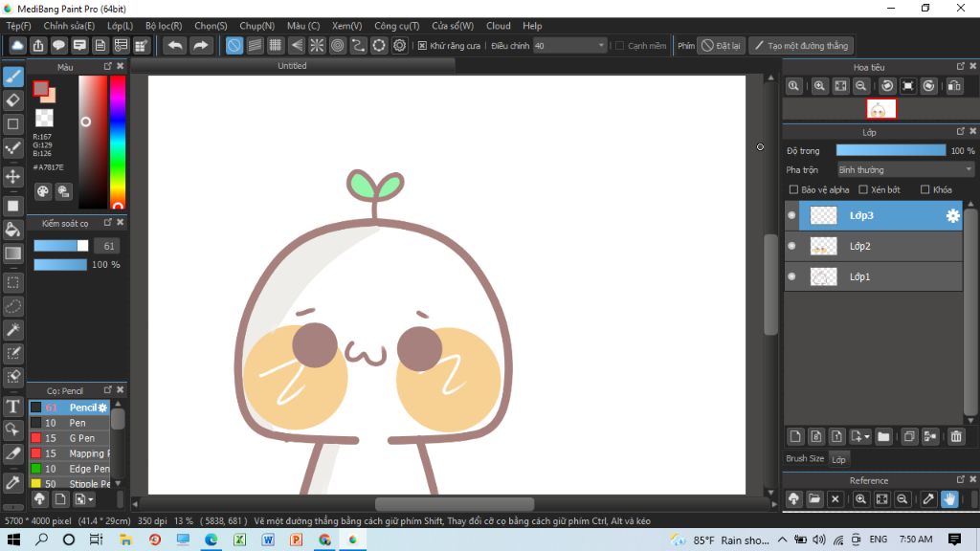Enable the Khóa layer lock checkbox
The image size is (980, 551).
click(x=925, y=189)
